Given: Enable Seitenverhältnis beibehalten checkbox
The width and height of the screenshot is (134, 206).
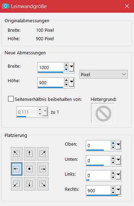Looking at the screenshot, I should coord(11,99).
